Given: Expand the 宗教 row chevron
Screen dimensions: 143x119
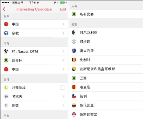Looking at the screenshot, I should point(63,33).
